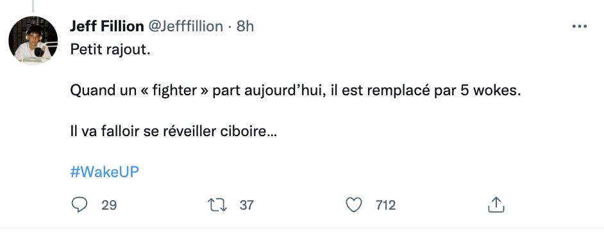
Task: Follow the #WakeUP hashtag
Action: coord(105,172)
